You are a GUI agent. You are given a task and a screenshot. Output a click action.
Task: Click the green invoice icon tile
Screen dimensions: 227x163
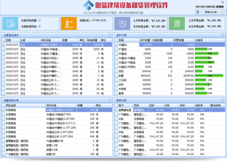[176, 24]
